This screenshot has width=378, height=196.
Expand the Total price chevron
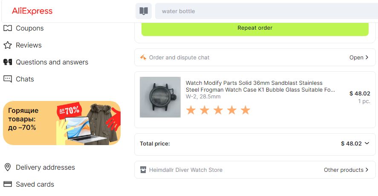pos(367,143)
